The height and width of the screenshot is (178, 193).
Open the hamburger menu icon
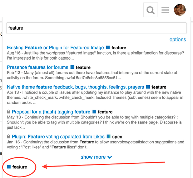[165, 10]
